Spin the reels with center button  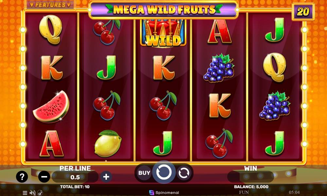pyautogui.click(x=164, y=172)
